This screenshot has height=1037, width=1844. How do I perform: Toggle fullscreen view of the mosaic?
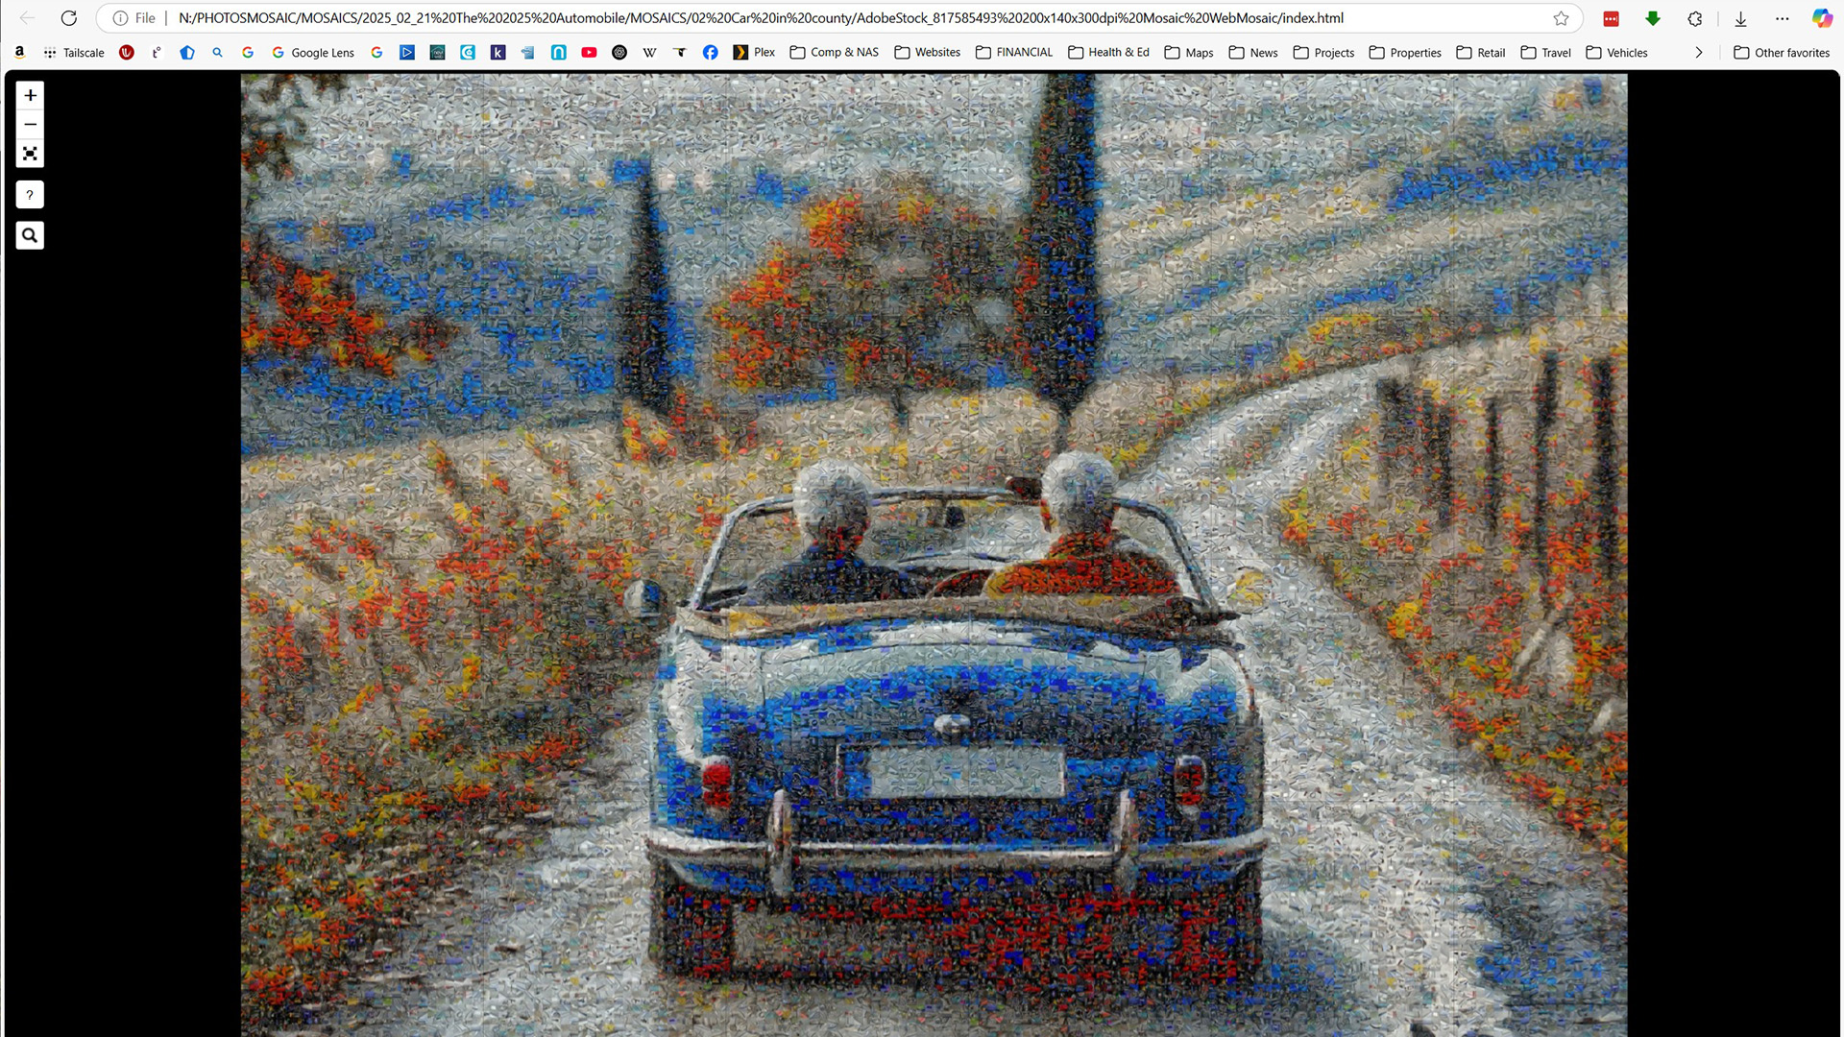[30, 154]
